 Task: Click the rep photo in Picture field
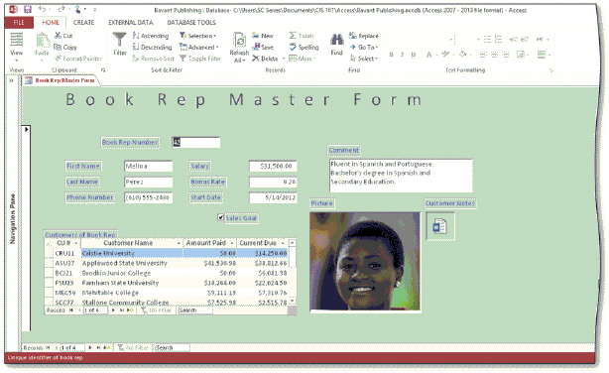[365, 261]
